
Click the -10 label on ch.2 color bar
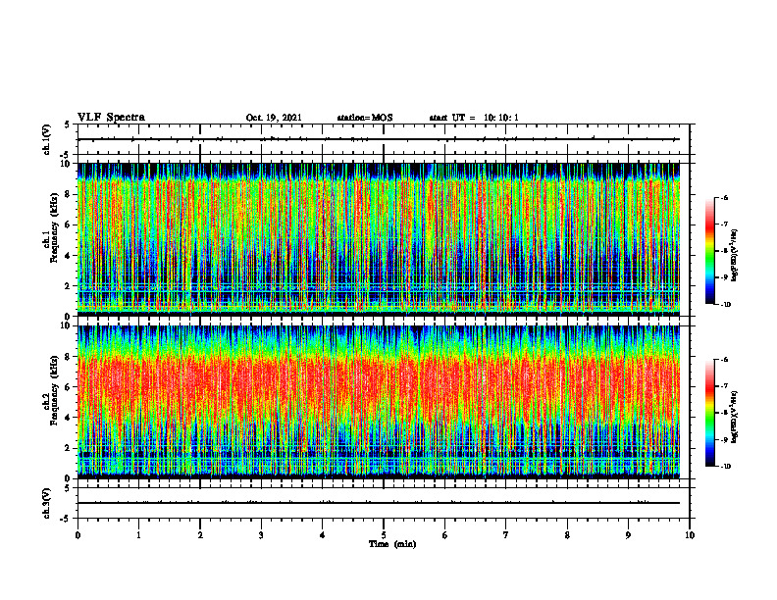(x=724, y=467)
